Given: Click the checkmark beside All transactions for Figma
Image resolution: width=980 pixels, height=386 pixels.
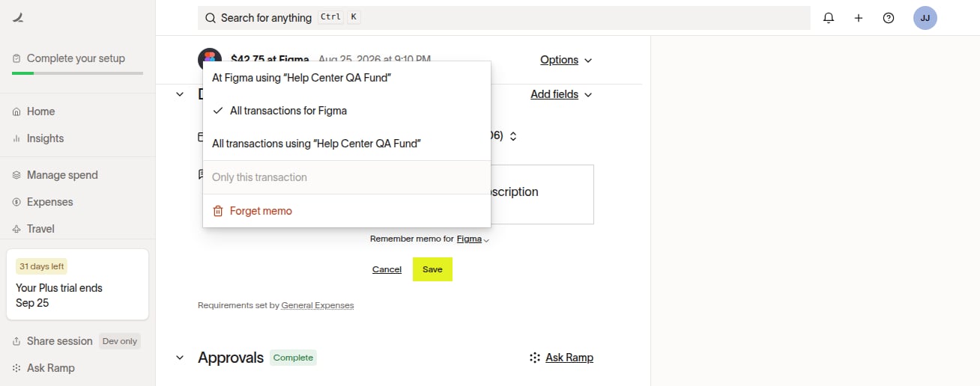Looking at the screenshot, I should [218, 111].
